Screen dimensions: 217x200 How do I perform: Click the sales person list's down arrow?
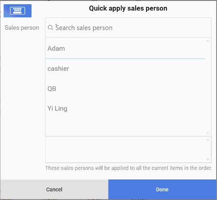208,133
